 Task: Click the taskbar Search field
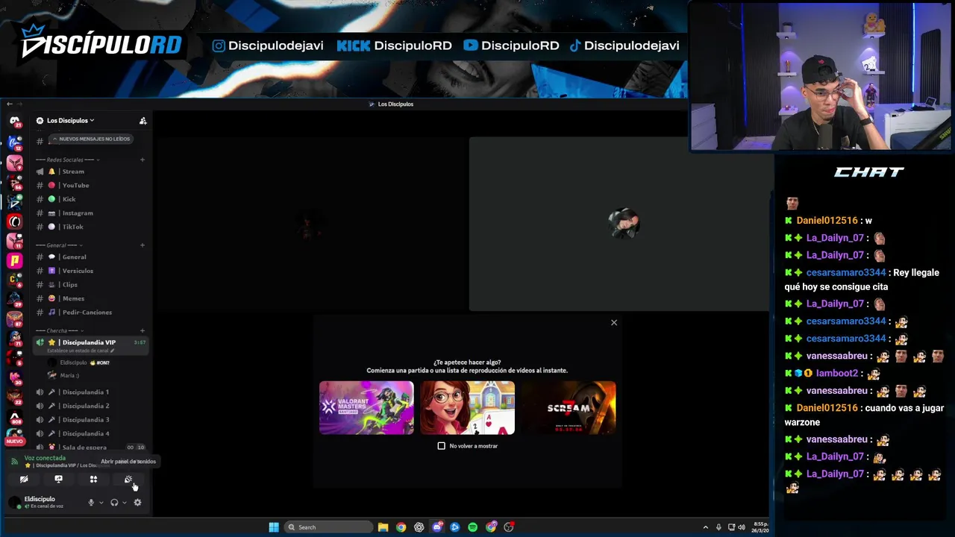click(x=328, y=527)
